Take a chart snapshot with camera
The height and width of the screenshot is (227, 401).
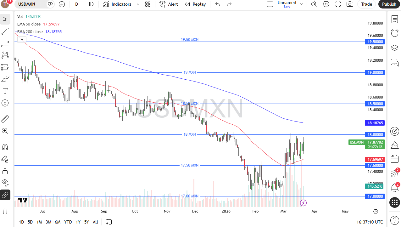click(350, 4)
